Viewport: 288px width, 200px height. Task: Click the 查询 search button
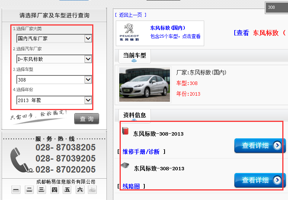[x=87, y=118]
